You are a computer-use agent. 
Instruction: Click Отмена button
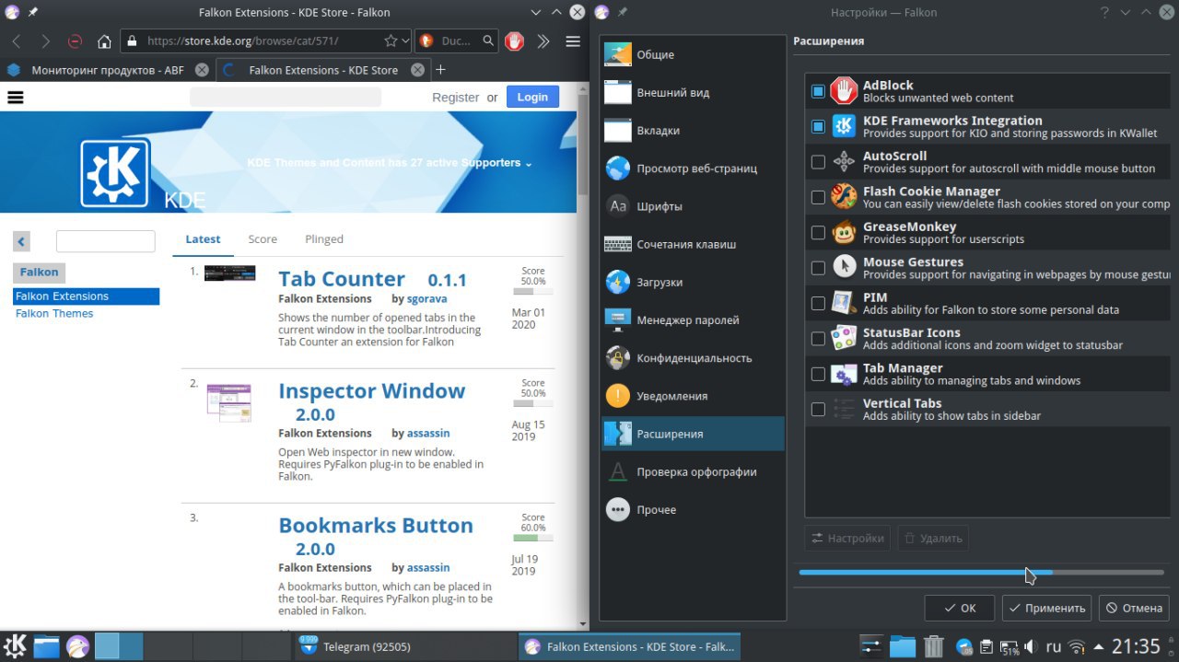(1134, 608)
